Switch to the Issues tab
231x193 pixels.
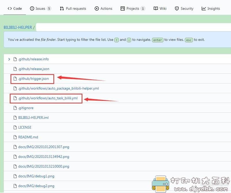(40, 8)
